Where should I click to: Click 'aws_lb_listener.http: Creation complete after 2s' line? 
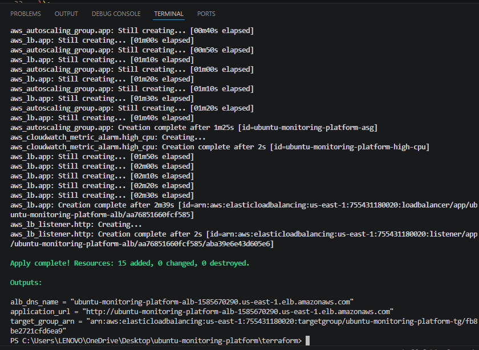(244, 234)
